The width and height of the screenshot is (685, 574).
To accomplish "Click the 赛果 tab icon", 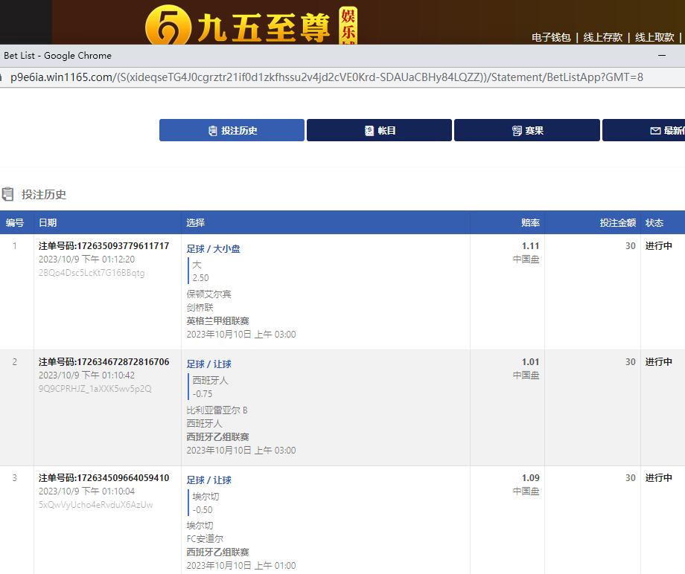I will coord(517,131).
